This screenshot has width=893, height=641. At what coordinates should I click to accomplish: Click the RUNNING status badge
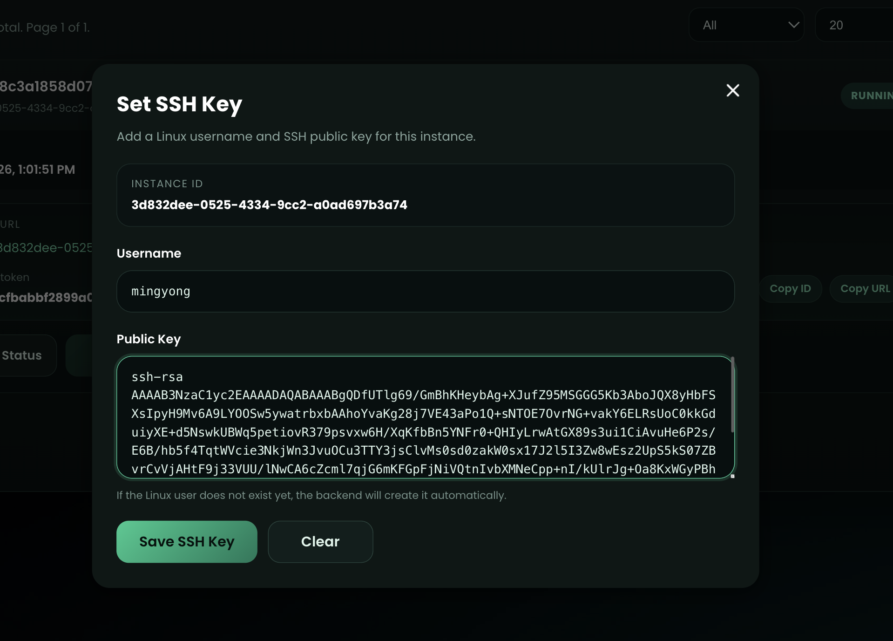click(870, 95)
